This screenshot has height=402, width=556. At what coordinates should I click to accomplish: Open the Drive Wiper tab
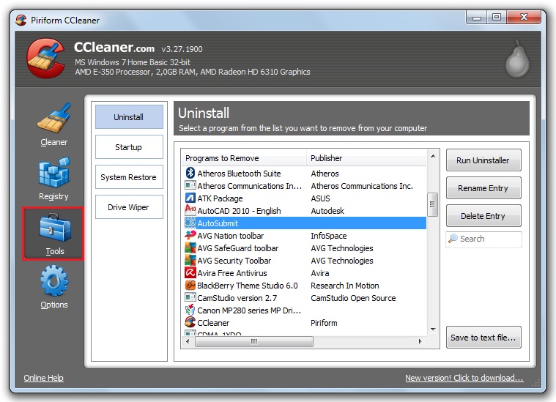(x=129, y=207)
